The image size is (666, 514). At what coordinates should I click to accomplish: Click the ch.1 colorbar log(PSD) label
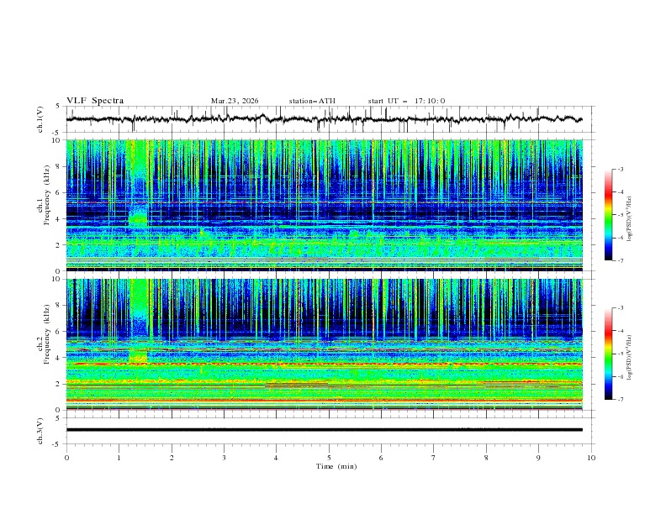(x=630, y=220)
